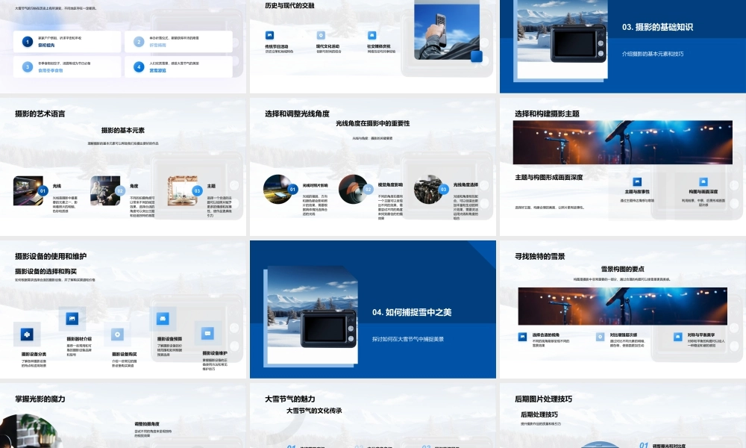746x448 pixels.
Task: Select the 选择和构建摄影主题 slide title
Action: coord(547,113)
